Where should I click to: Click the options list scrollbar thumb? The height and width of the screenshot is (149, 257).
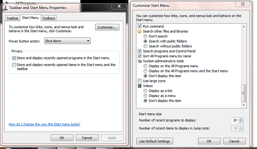click(x=244, y=93)
